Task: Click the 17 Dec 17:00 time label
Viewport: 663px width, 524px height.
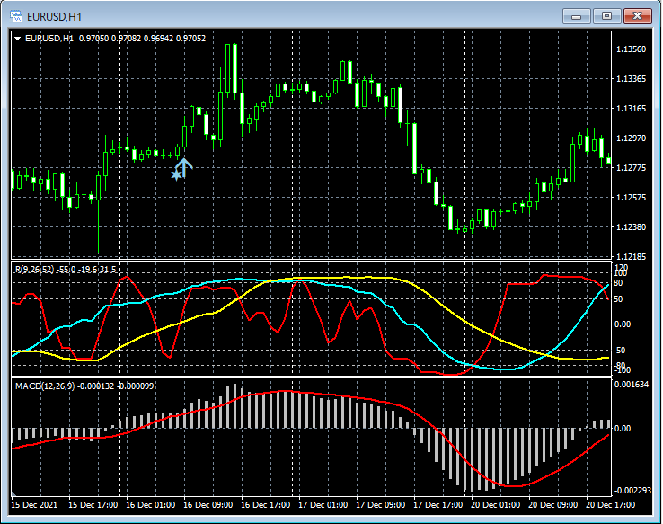Action: click(438, 505)
